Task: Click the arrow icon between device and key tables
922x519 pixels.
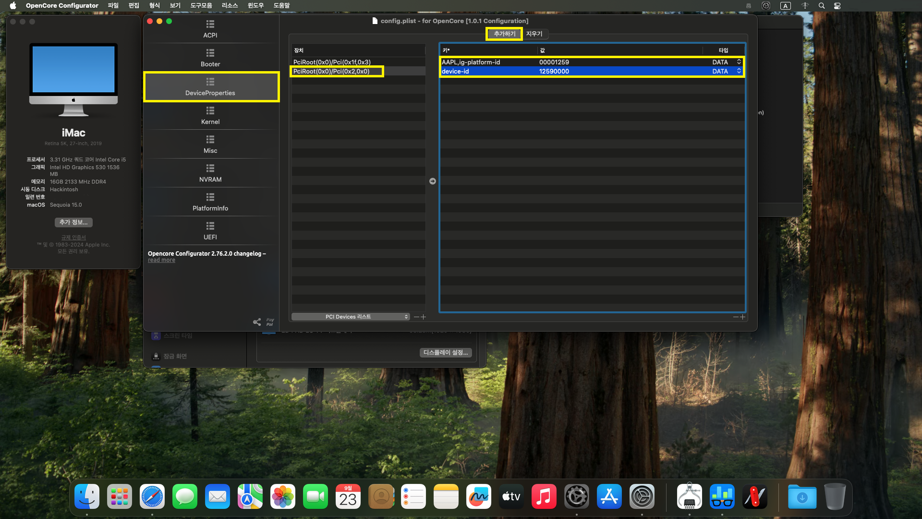Action: (432, 181)
